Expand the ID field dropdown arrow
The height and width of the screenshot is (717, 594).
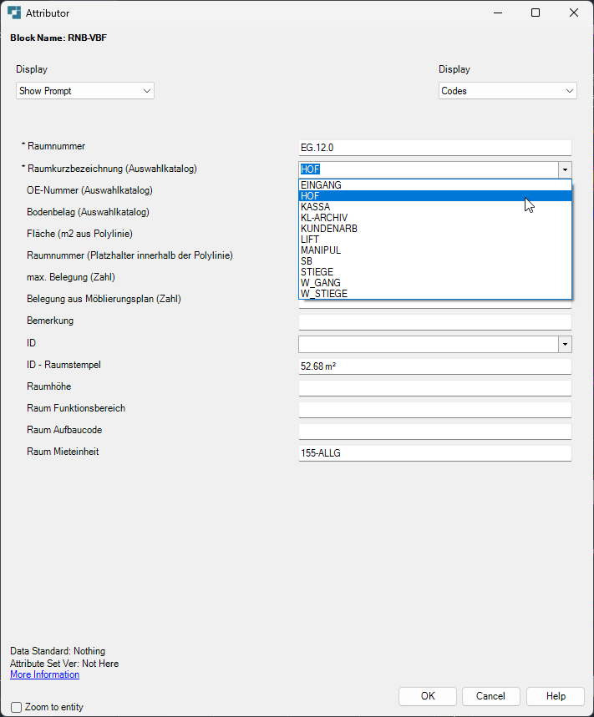(565, 345)
